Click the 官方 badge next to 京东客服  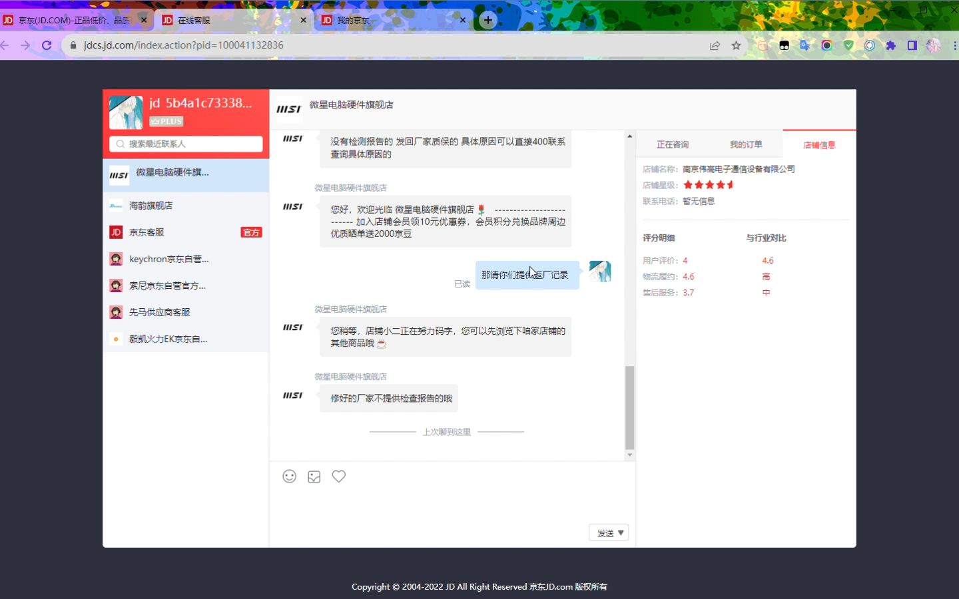(251, 232)
